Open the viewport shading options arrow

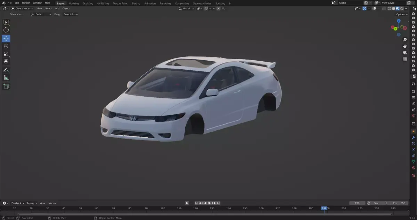click(x=407, y=8)
